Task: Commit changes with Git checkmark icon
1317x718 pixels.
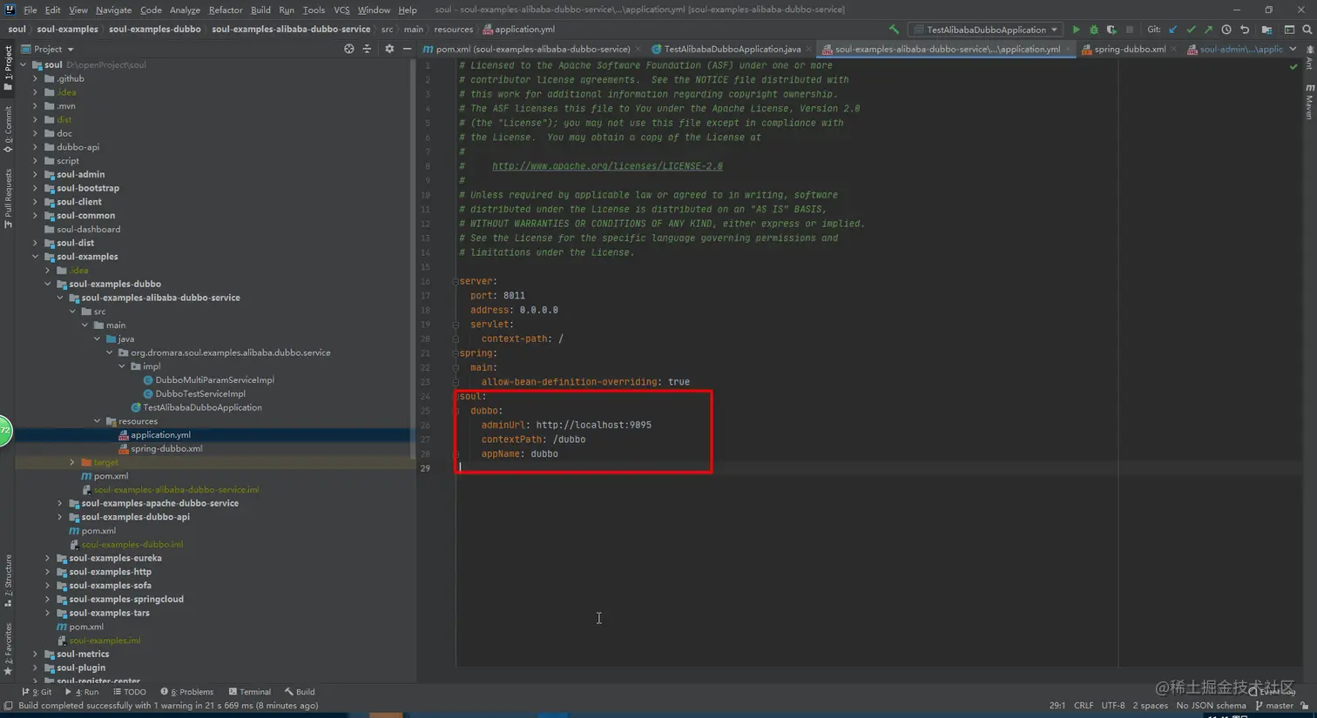Action: coord(1191,30)
